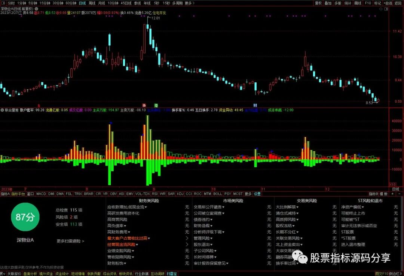Click the plus icon on the indicator bar
The image size is (404, 276).
point(392,194)
